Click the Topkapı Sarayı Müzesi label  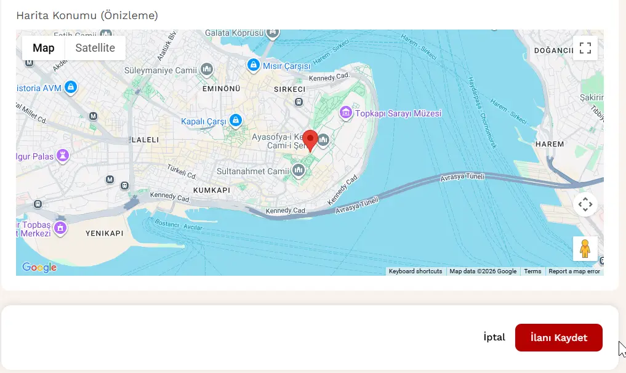(398, 113)
